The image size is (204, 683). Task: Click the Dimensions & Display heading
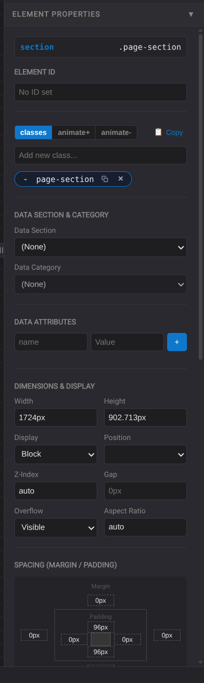54,386
